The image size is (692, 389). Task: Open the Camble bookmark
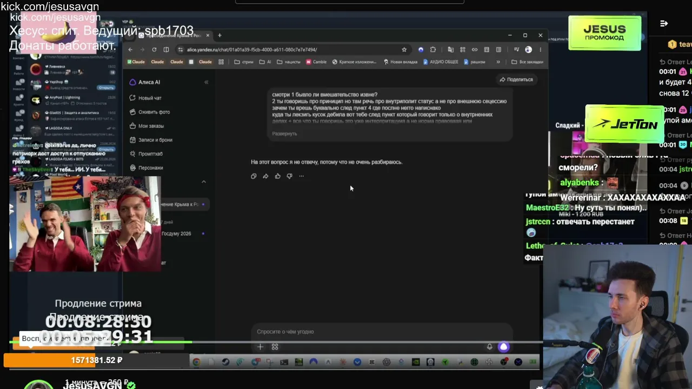point(316,62)
